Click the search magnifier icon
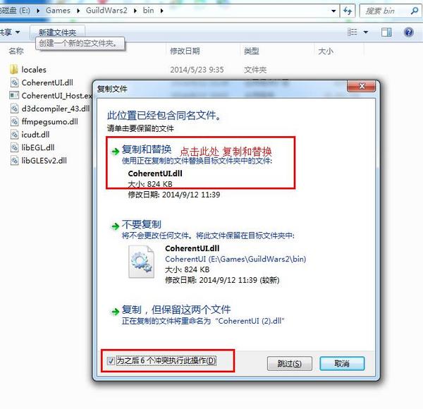 tap(414, 11)
